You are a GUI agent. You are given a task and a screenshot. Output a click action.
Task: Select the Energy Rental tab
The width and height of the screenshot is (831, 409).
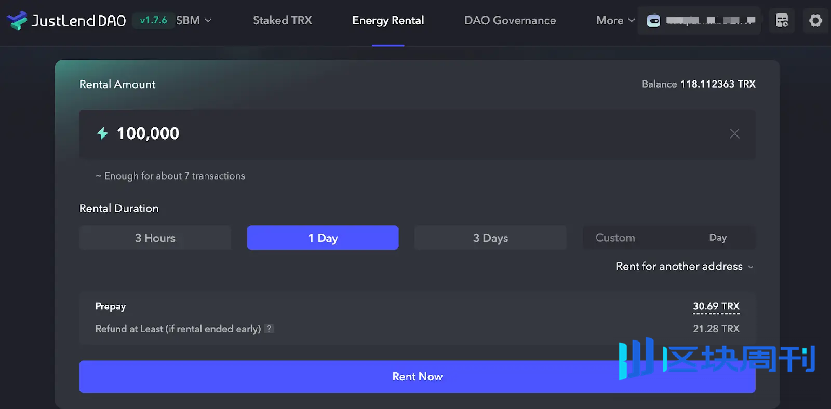coord(388,20)
